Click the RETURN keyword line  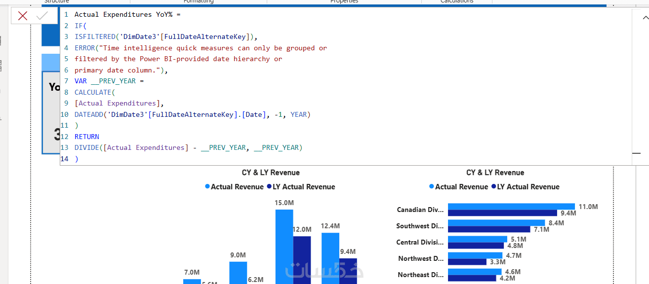(87, 137)
